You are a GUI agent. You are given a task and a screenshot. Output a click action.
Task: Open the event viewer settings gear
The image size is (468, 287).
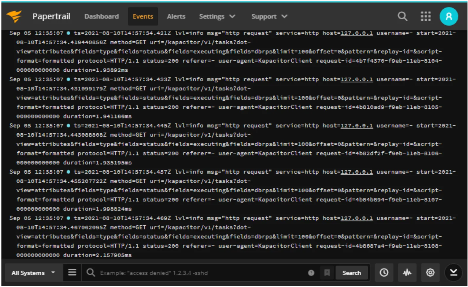click(x=430, y=272)
